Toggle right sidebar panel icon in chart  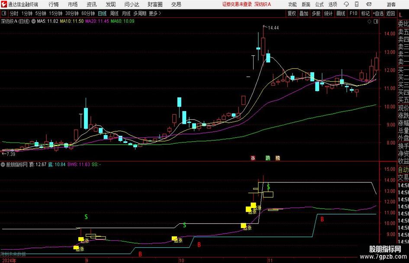point(376,22)
